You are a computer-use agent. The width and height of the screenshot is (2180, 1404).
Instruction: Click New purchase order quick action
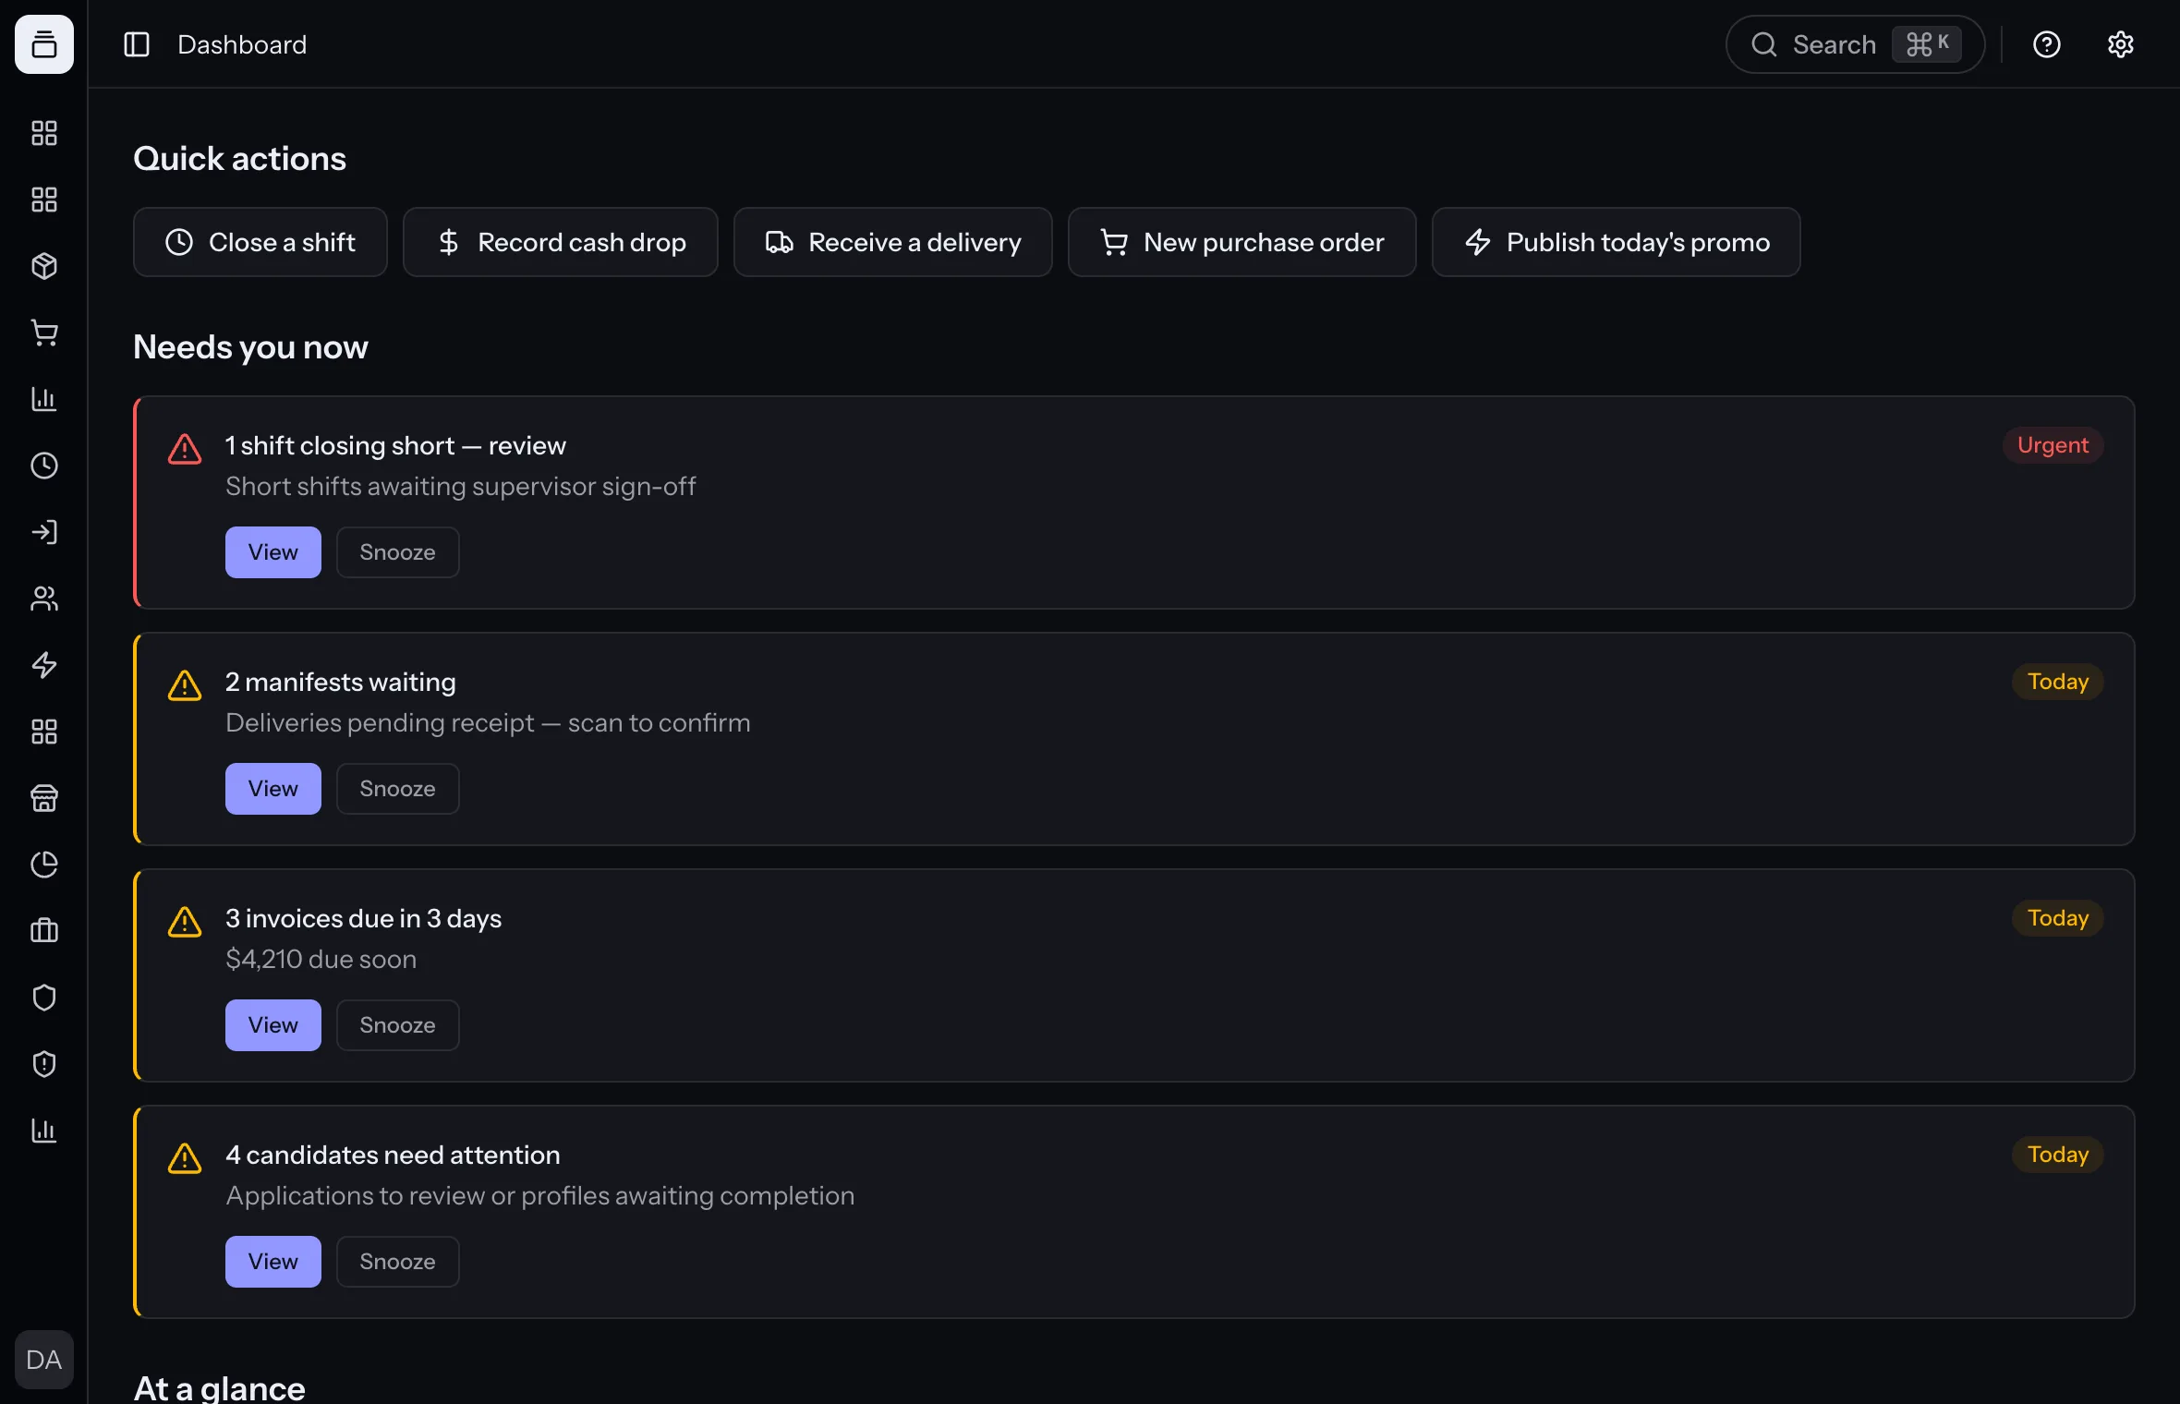click(1242, 242)
